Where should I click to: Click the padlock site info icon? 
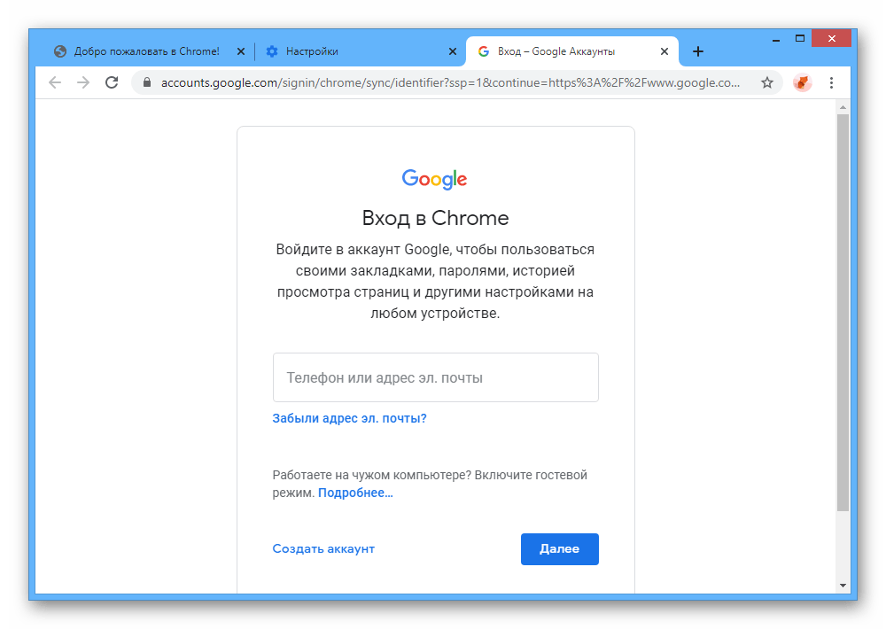tap(147, 82)
